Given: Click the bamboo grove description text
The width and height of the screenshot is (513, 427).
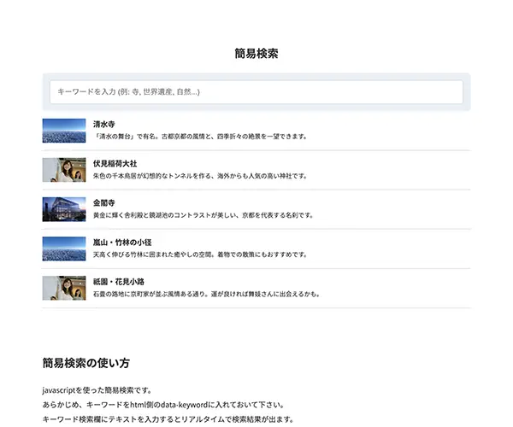Looking at the screenshot, I should (201, 254).
